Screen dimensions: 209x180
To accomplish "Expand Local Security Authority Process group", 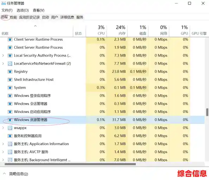I will click(x=3, y=55).
